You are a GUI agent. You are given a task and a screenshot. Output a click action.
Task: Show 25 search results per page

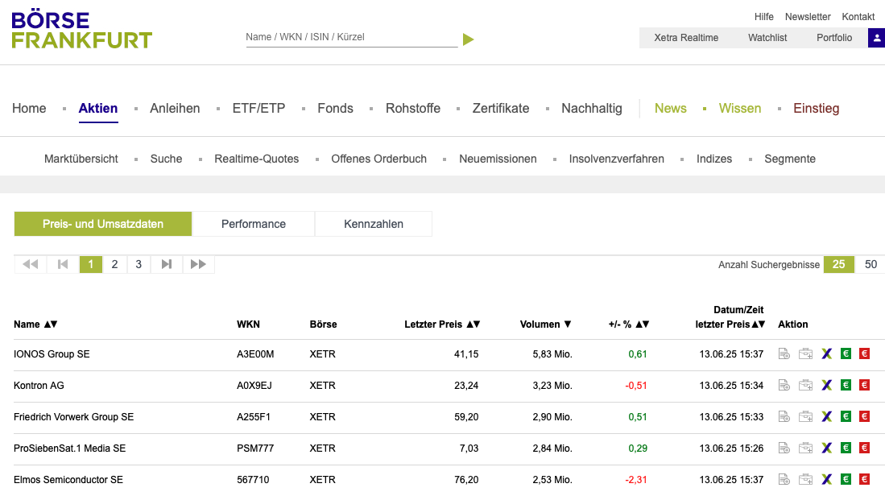(x=839, y=264)
